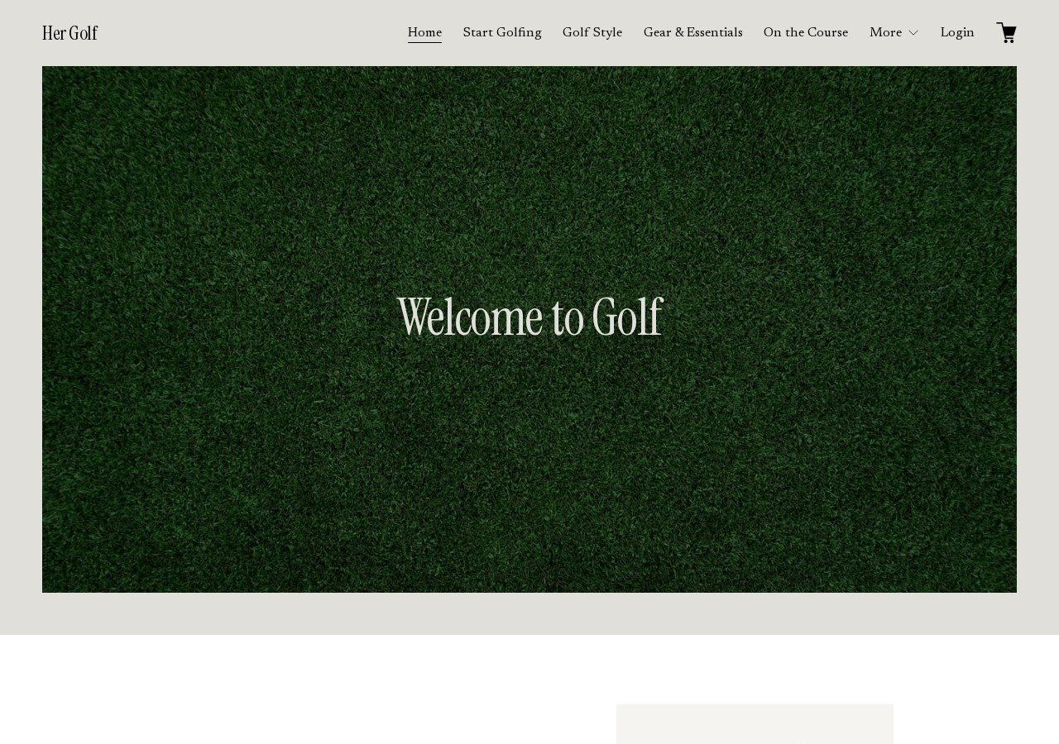Go to the Home page link
Screen dimensions: 1059x744
424,33
